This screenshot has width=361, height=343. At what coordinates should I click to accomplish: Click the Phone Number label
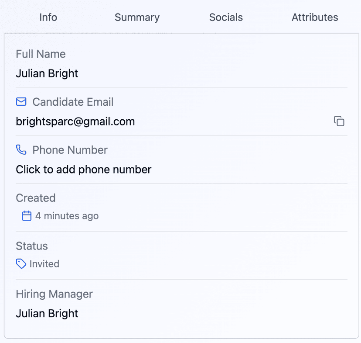(x=70, y=150)
